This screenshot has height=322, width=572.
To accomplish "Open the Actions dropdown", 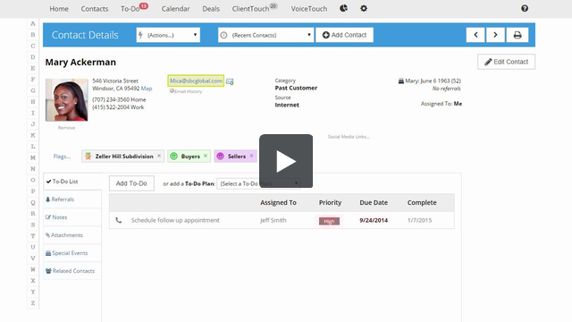I will [168, 35].
